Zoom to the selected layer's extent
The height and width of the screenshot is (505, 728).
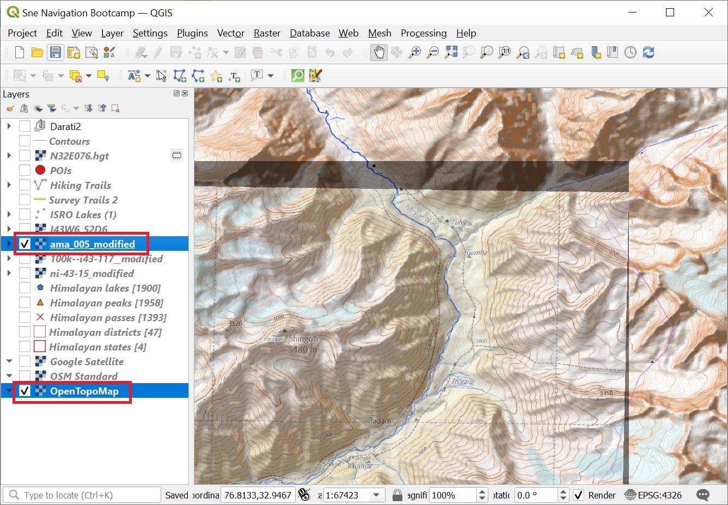tap(487, 52)
